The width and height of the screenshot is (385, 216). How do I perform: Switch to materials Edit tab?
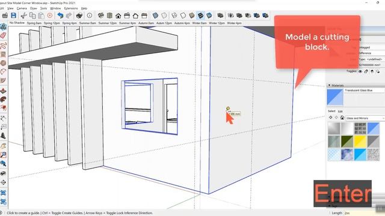click(x=340, y=112)
